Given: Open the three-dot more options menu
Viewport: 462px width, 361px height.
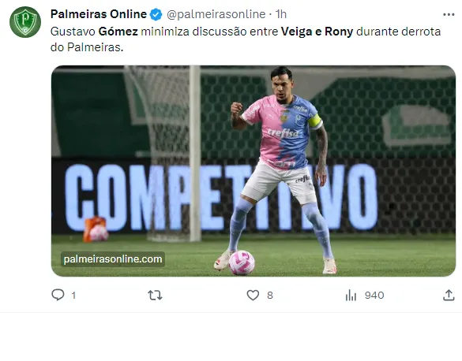Looking at the screenshot, I should coord(449,14).
